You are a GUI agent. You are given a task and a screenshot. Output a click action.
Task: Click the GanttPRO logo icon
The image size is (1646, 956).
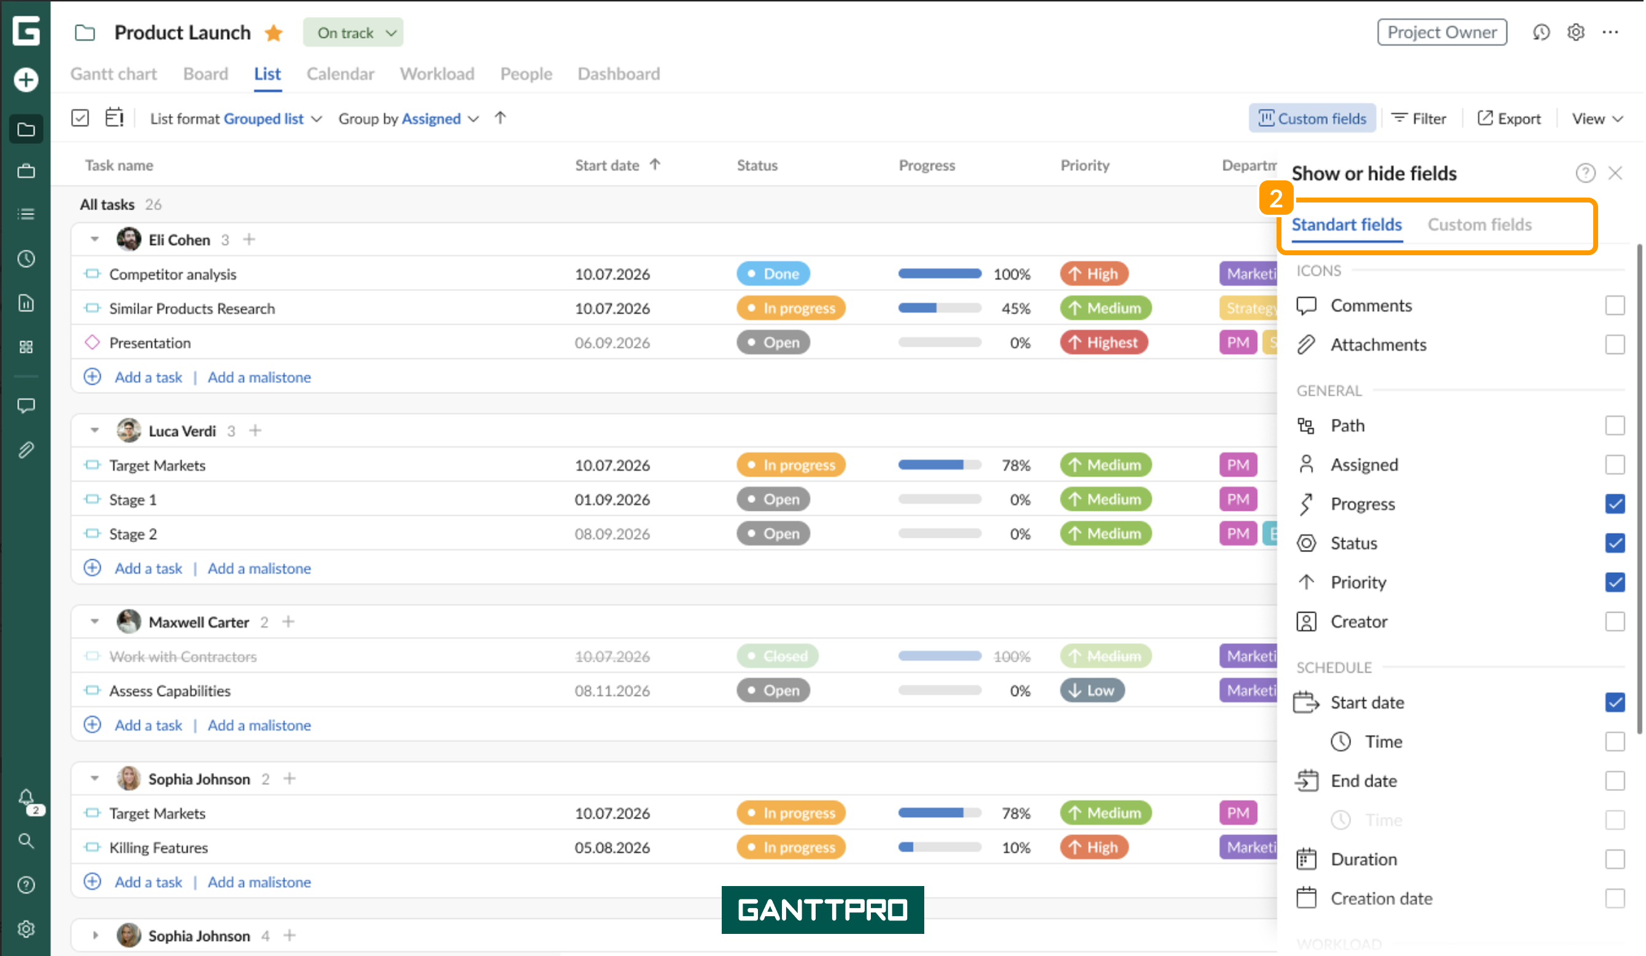(x=26, y=31)
